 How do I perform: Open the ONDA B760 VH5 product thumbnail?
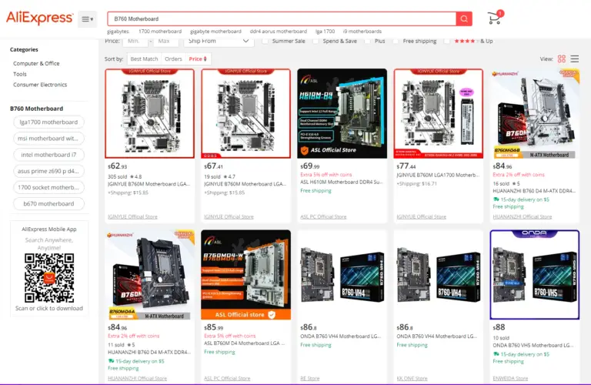[535, 275]
